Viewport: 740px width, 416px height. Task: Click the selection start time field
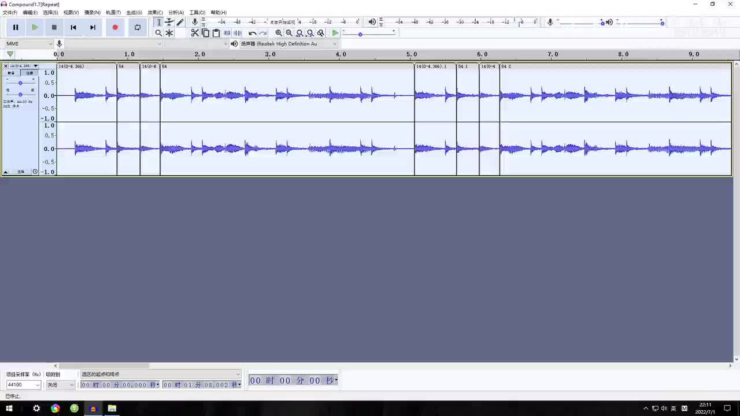click(120, 385)
